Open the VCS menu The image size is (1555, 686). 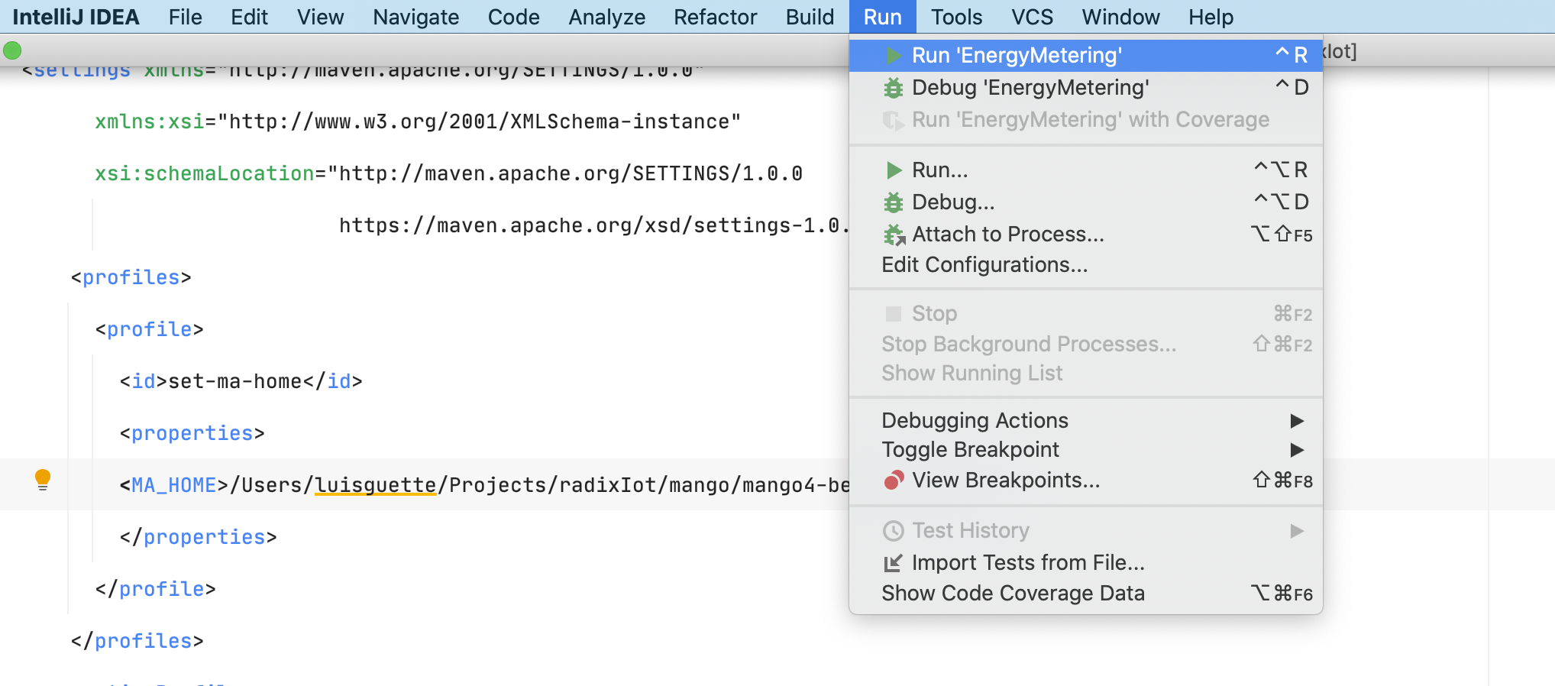pos(1033,17)
